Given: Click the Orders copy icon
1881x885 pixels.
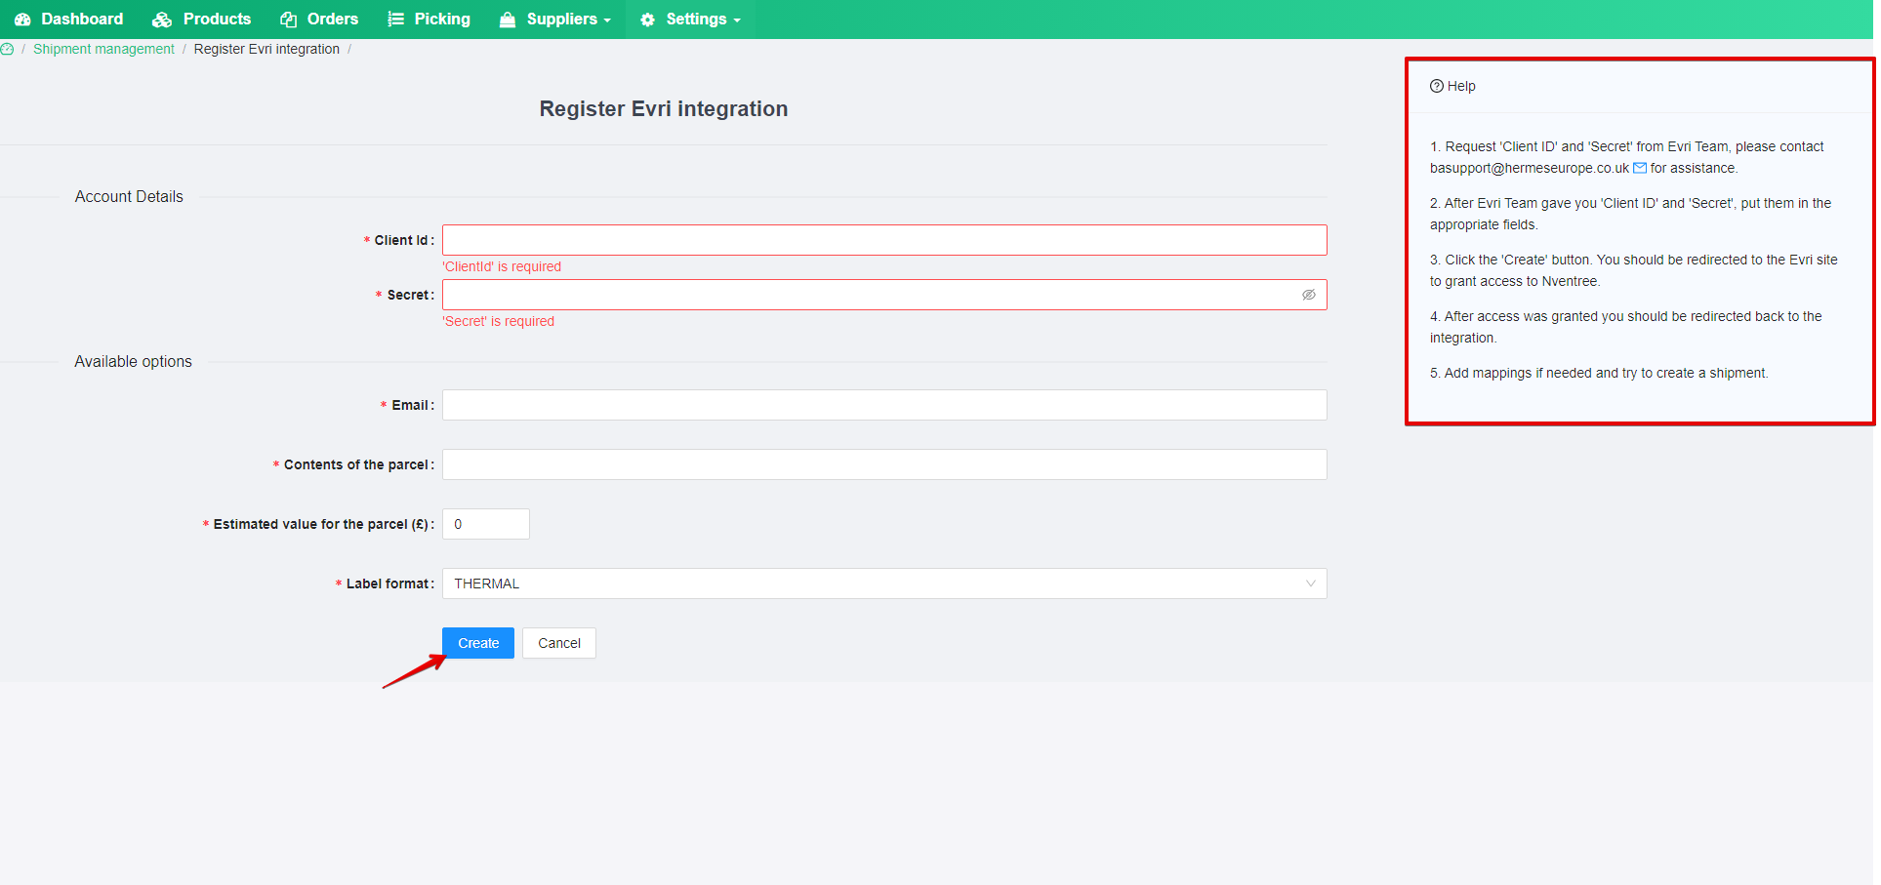Looking at the screenshot, I should pos(288,20).
